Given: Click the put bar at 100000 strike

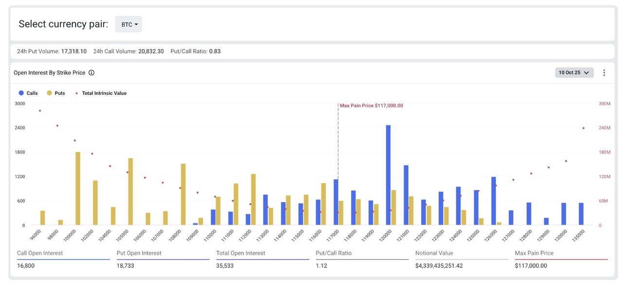Looking at the screenshot, I should tap(78, 188).
